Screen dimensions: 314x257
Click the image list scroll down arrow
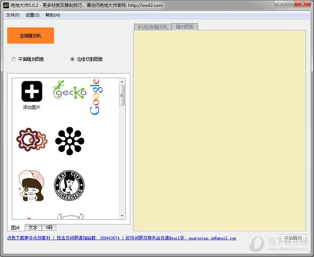coord(122,216)
